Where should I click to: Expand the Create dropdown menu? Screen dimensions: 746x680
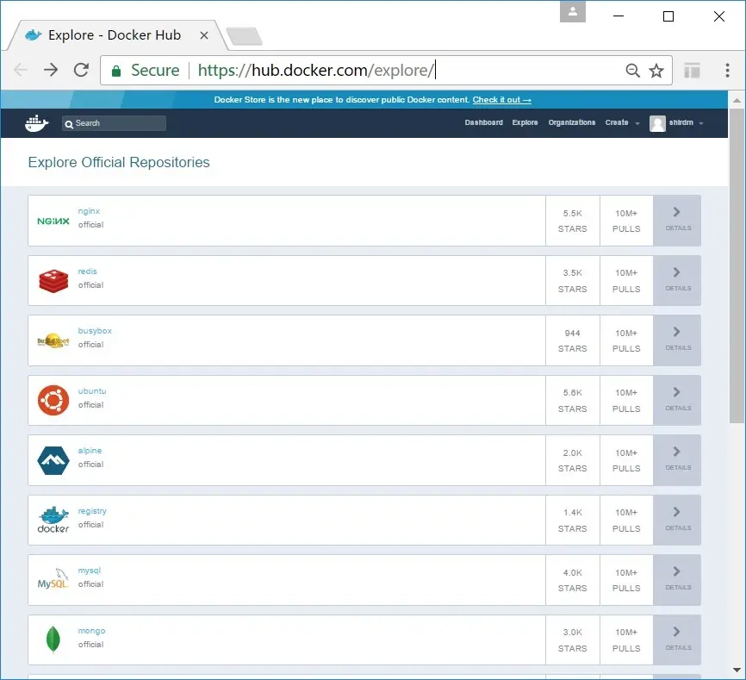(622, 122)
